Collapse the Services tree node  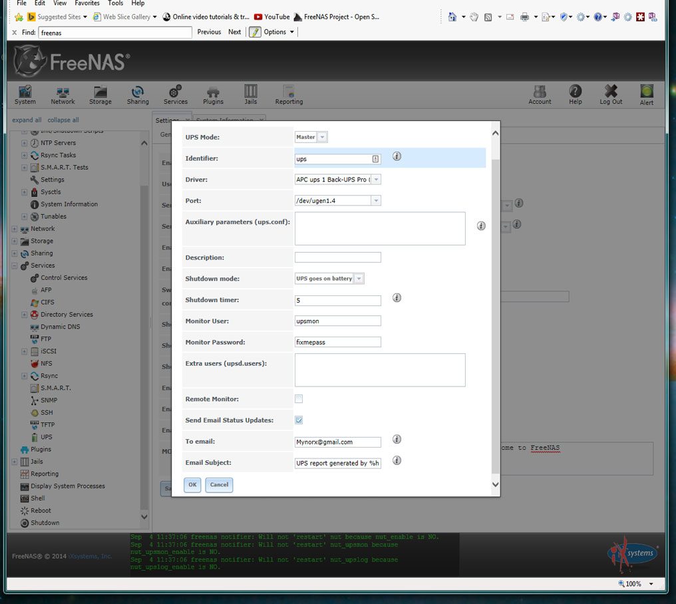pyautogui.click(x=14, y=265)
